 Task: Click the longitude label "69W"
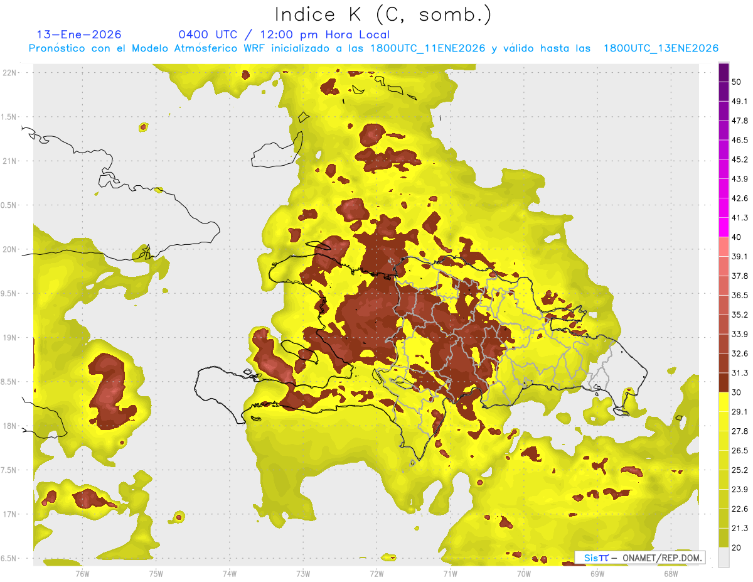(597, 574)
